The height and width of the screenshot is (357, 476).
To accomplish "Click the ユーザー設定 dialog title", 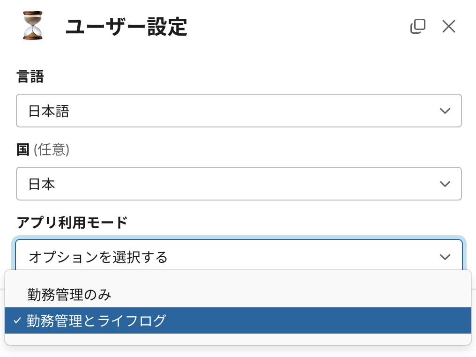I will 126,27.
